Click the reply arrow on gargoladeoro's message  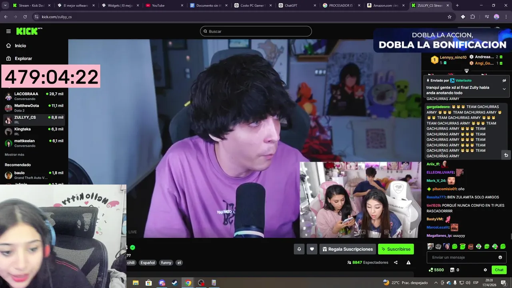pyautogui.click(x=506, y=155)
